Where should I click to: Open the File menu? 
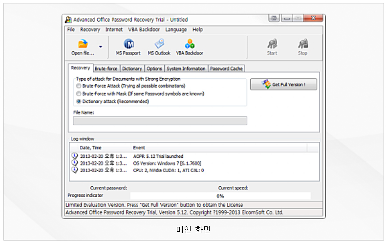71,29
